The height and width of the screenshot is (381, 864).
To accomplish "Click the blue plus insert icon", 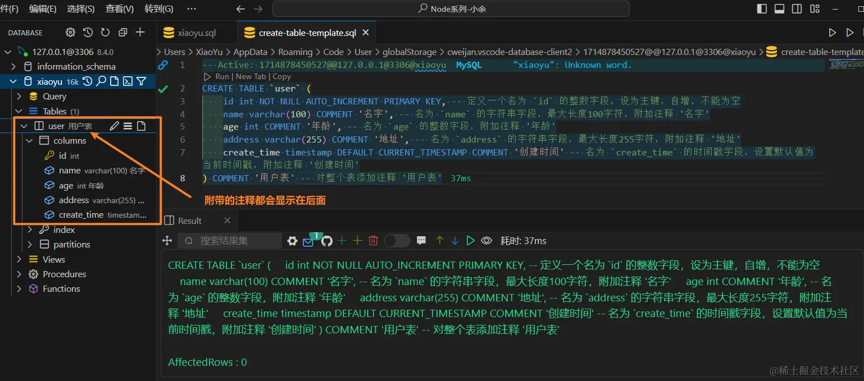I will [342, 240].
